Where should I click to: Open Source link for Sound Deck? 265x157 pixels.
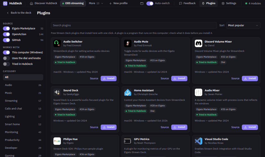click(x=94, y=127)
